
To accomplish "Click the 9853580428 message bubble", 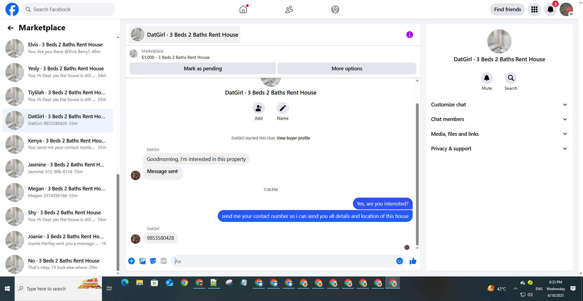I will pos(160,238).
